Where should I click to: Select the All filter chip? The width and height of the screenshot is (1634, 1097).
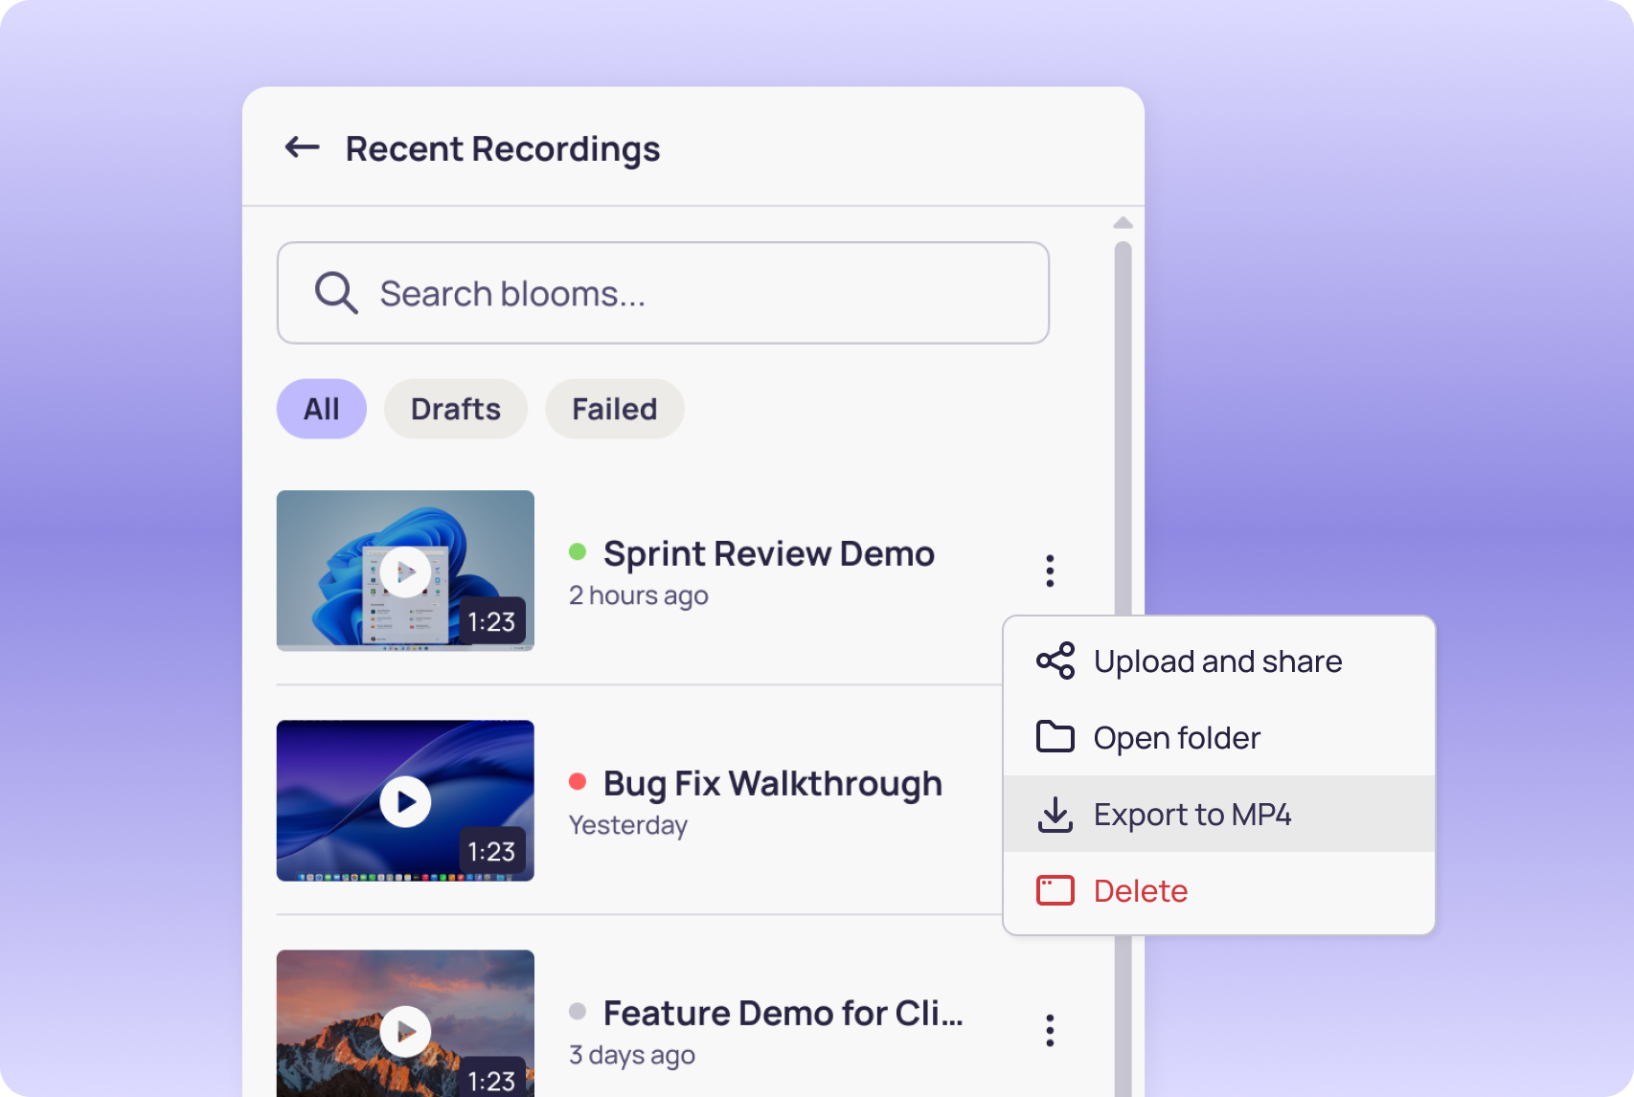click(322, 409)
